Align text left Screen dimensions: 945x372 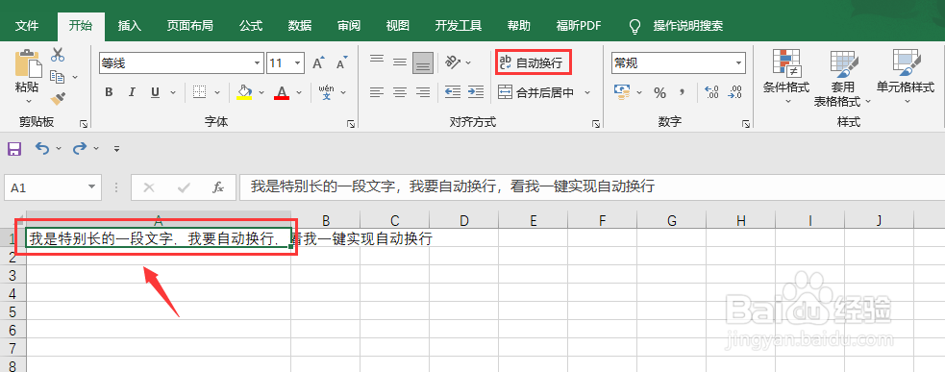377,92
